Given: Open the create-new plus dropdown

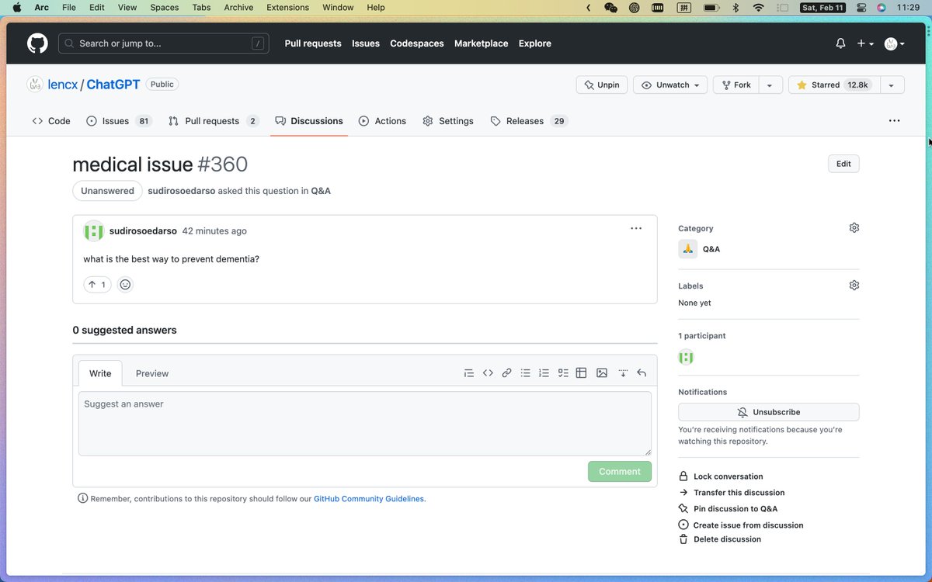Looking at the screenshot, I should click(865, 43).
